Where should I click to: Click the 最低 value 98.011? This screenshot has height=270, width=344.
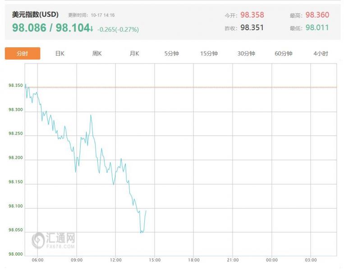[317, 27]
